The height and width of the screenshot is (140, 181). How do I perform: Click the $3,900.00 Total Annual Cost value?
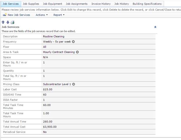(x=50, y=127)
